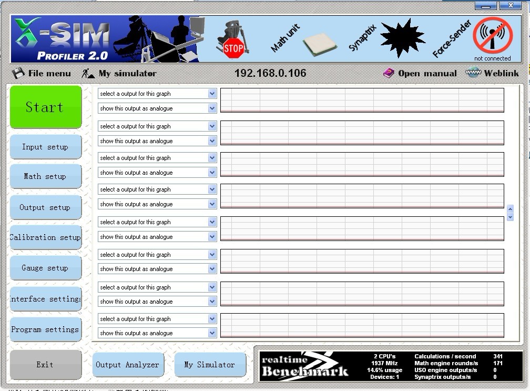Click the 'Devices: 1' benchmark text
Screen dimensions: 530x391
tap(385, 377)
